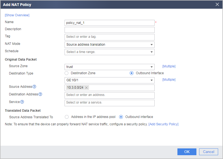
Task: Click the Show Overview link
Action: pos(17,15)
